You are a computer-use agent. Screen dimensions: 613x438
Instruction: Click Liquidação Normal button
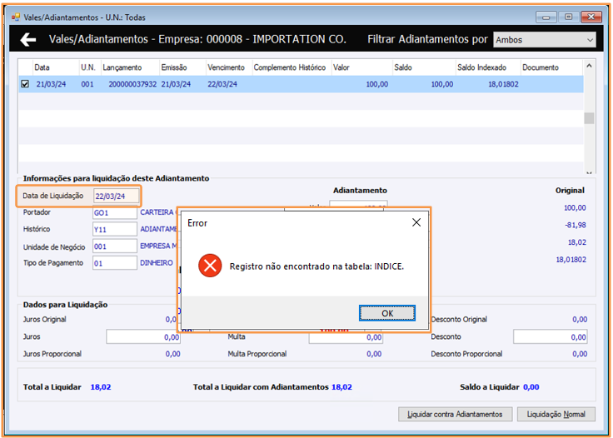[x=556, y=414]
